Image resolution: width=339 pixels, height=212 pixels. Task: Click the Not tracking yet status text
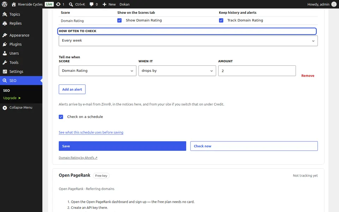click(305, 176)
